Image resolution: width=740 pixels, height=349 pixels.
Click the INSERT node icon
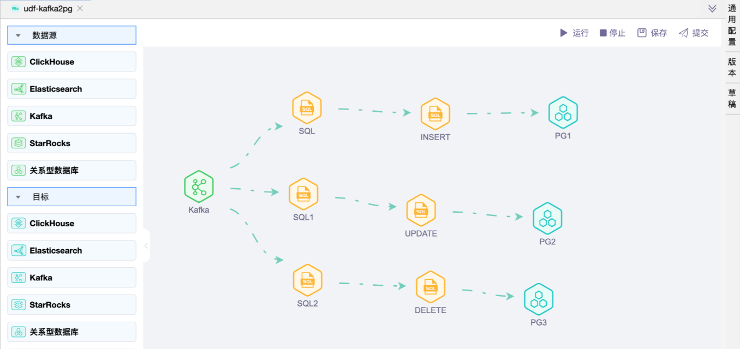(435, 114)
